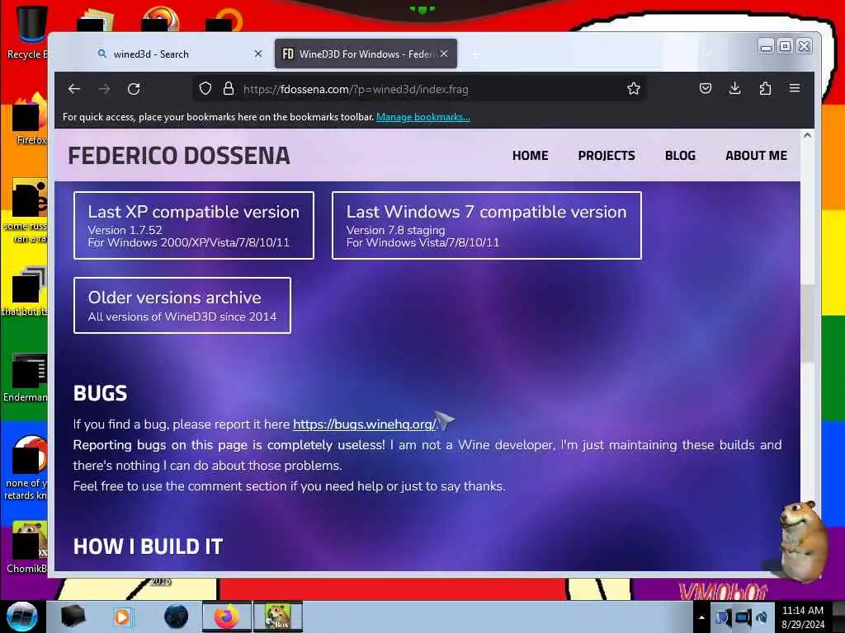Close the 'wined3d - Search' tab
The height and width of the screenshot is (633, 845).
[258, 54]
